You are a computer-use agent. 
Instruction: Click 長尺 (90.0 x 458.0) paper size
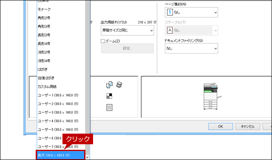click(61, 155)
